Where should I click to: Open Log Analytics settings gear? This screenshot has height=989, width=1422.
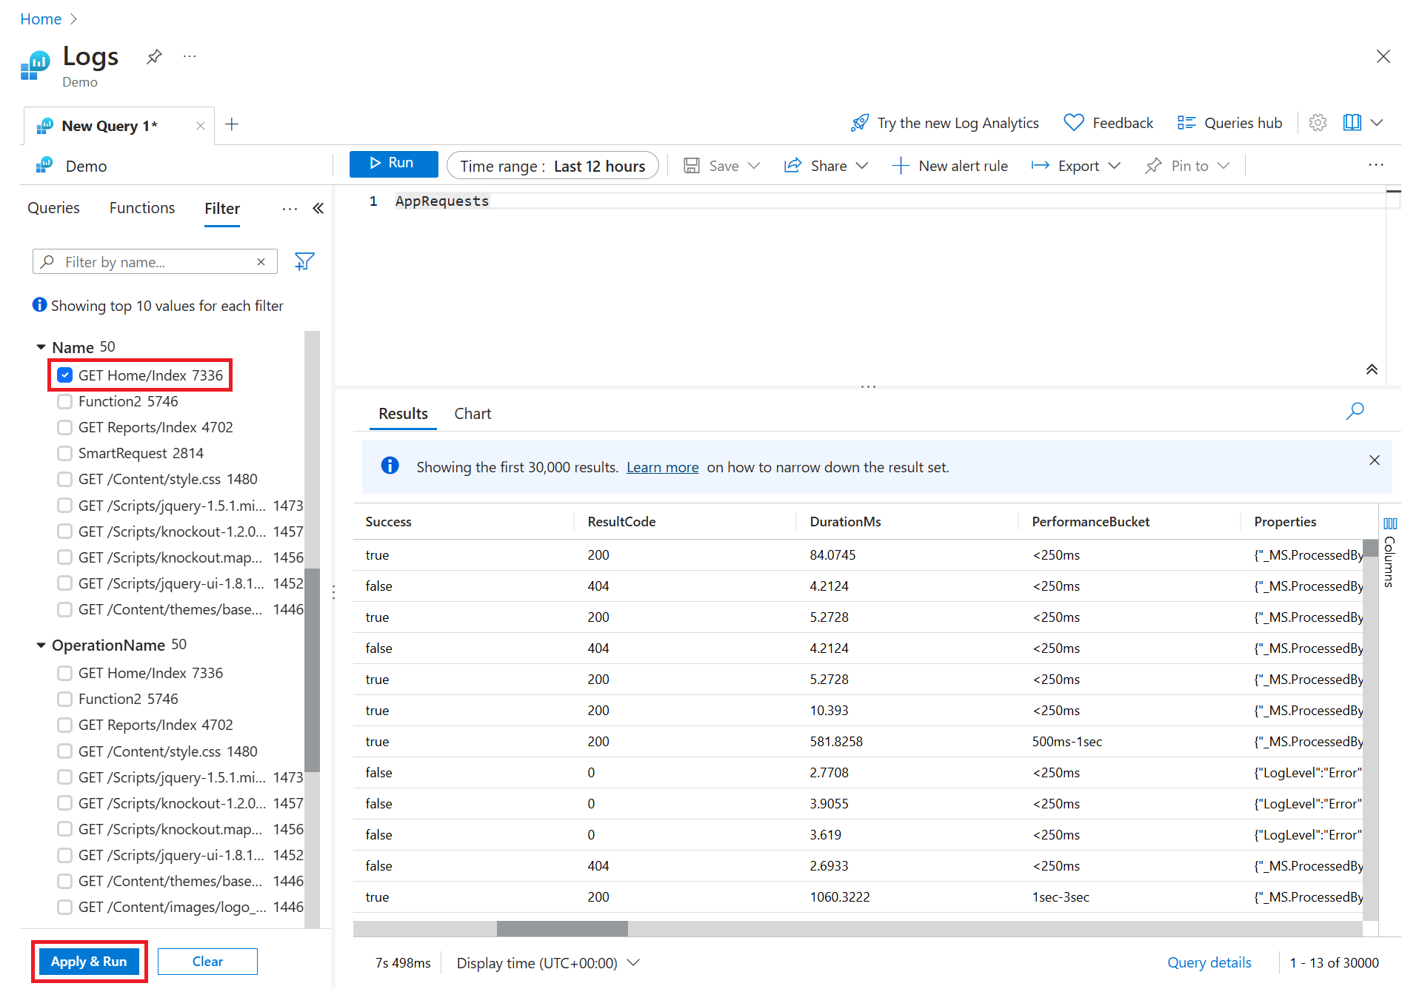[1318, 122]
